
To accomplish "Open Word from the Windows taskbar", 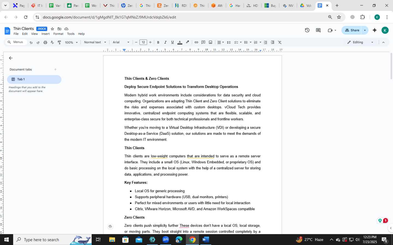I will point(206,240).
